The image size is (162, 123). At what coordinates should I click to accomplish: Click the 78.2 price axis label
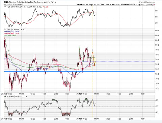coord(157,89)
